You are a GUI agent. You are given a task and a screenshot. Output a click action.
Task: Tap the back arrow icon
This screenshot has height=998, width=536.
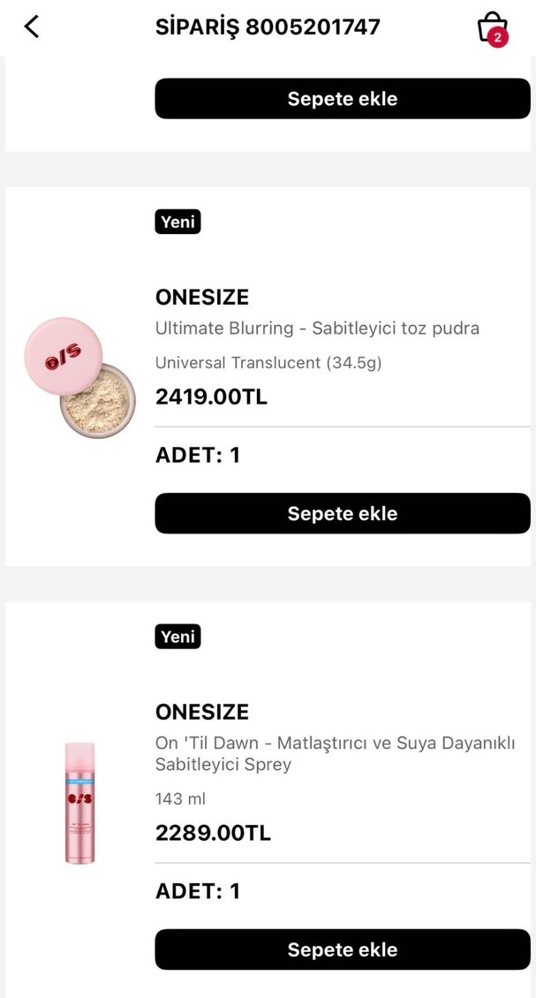(x=32, y=27)
